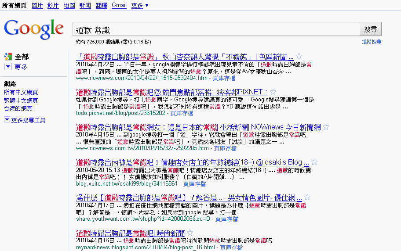Filter by 所有中文網頁
The height and width of the screenshot is (251, 401).
(21, 92)
